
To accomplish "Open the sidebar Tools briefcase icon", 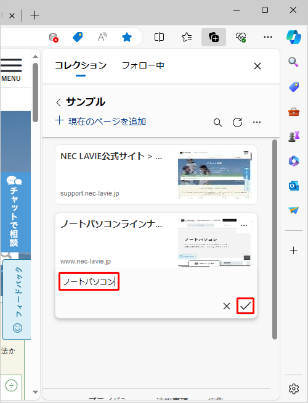I will [294, 112].
